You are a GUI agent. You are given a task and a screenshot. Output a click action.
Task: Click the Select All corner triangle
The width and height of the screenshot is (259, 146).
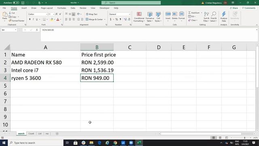pyautogui.click(x=6, y=47)
